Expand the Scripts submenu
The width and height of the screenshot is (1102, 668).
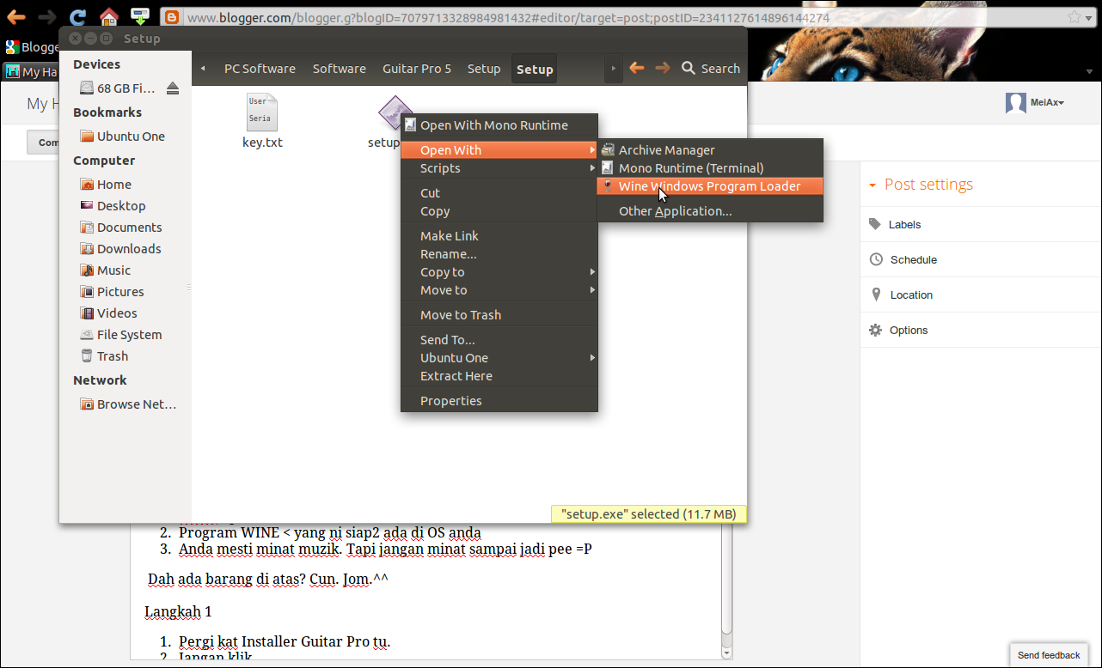pos(499,168)
